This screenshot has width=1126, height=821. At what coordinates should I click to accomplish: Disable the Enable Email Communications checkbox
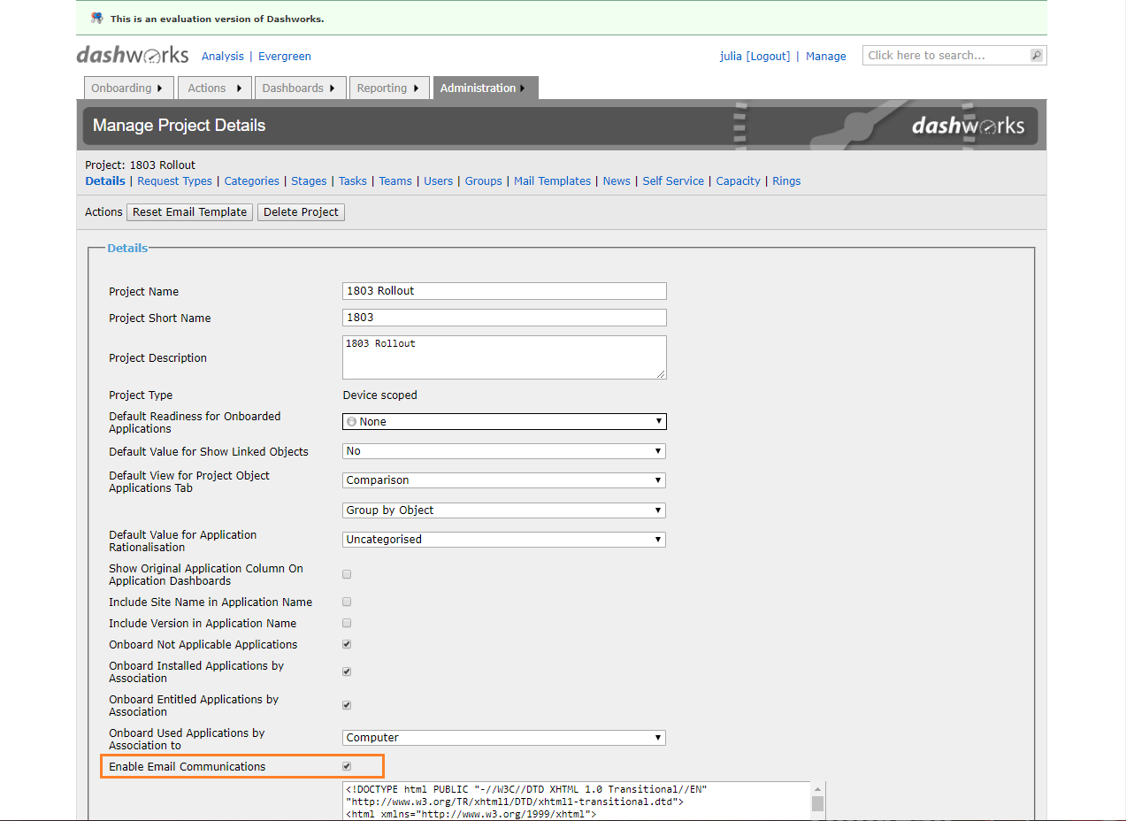[347, 766]
